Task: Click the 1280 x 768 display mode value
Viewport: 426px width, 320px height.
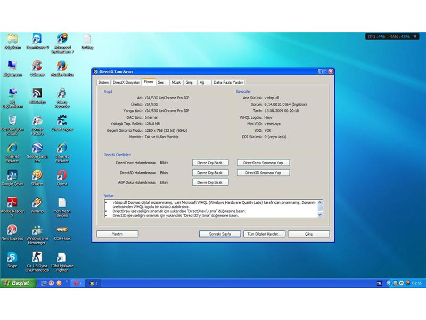Action: tap(166, 130)
